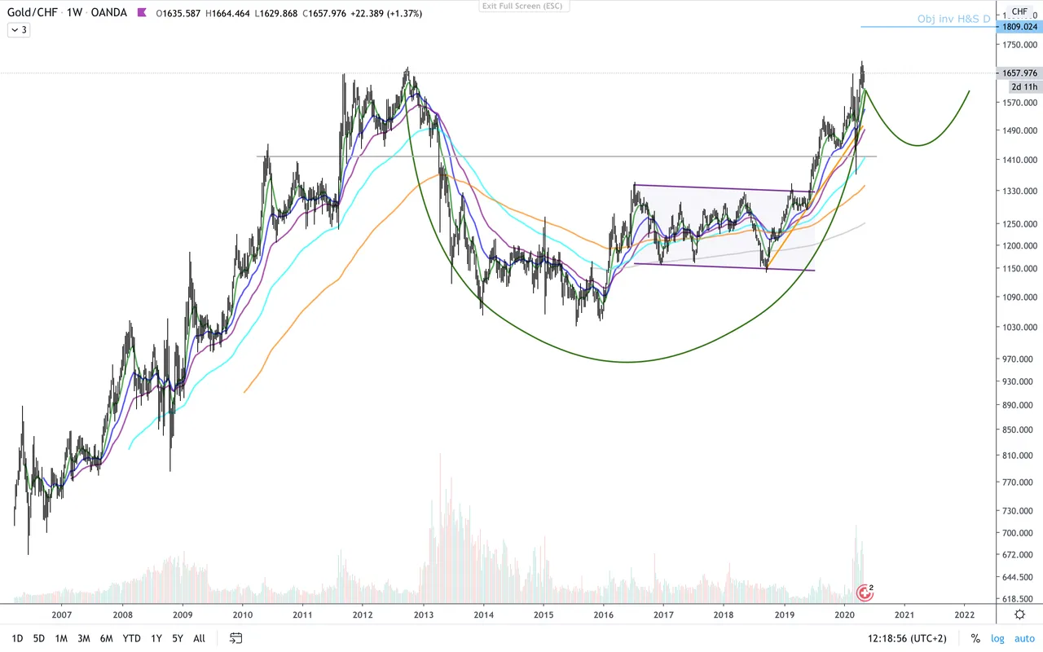The height and width of the screenshot is (652, 1043).
Task: Select the blue horizontal line at 1809
Action: [927, 27]
